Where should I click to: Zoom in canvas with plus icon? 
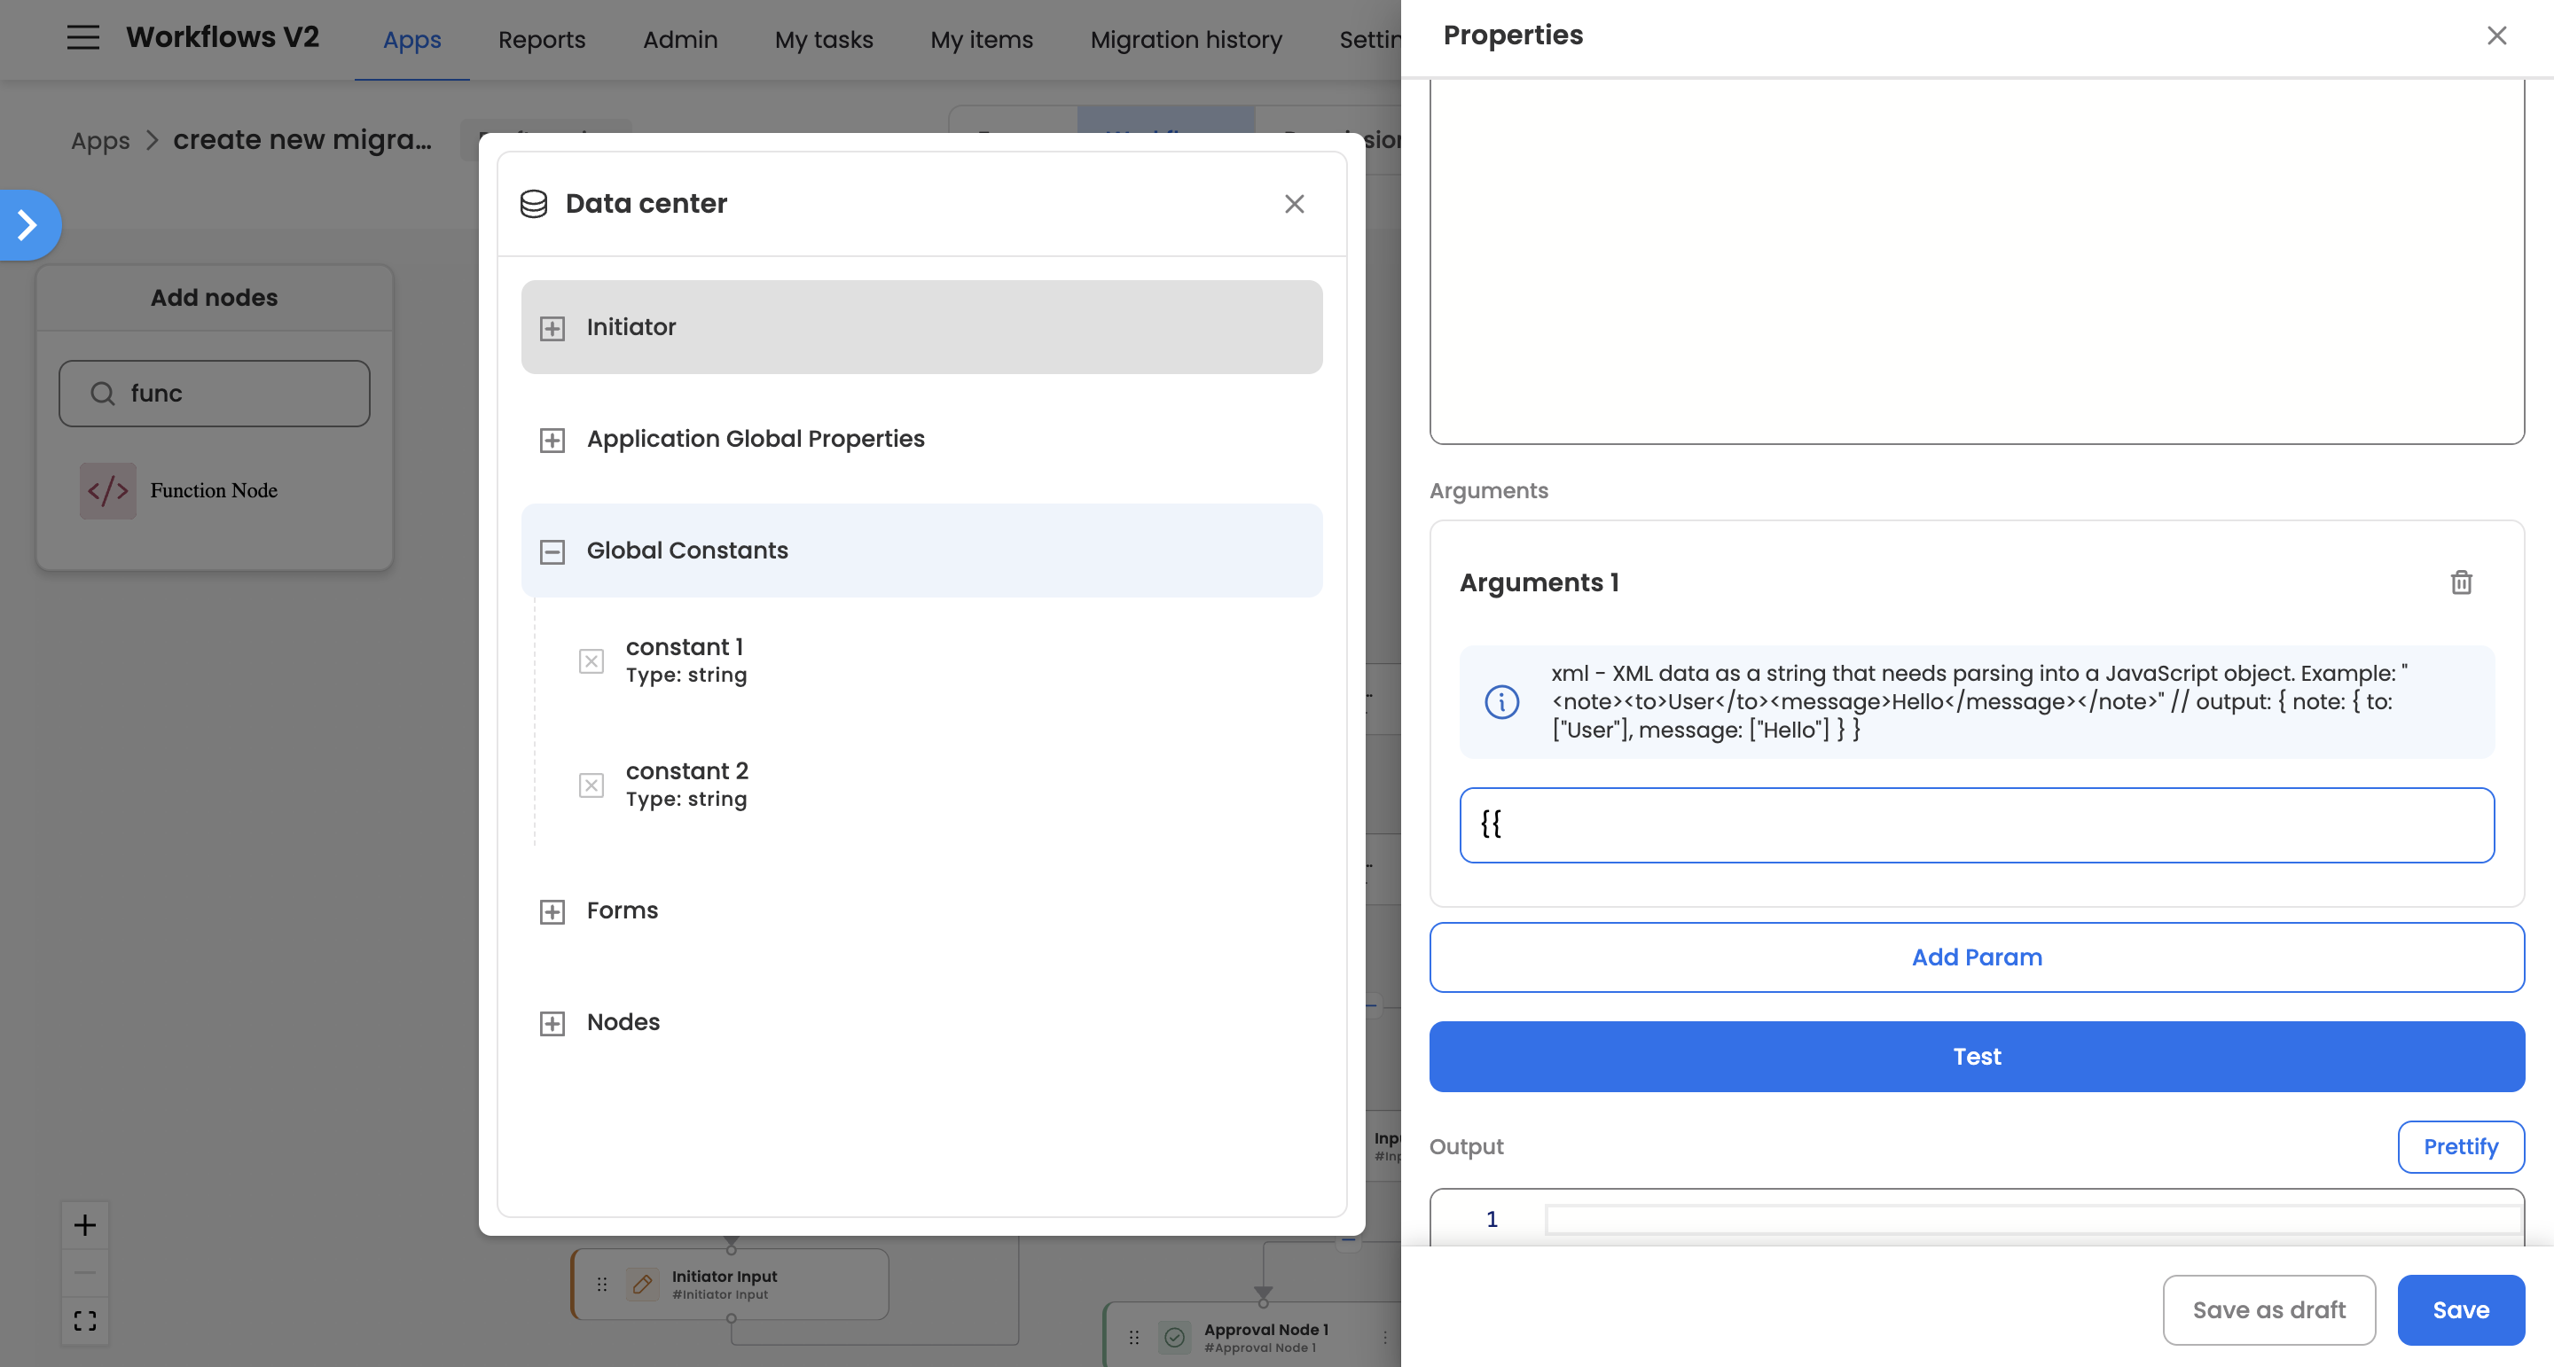point(85,1225)
